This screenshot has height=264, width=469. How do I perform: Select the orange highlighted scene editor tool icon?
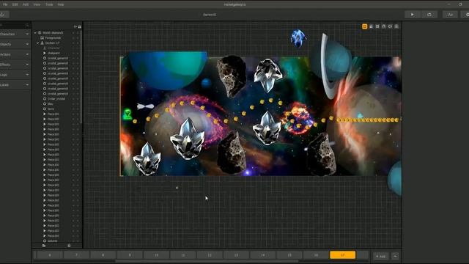(365, 26)
